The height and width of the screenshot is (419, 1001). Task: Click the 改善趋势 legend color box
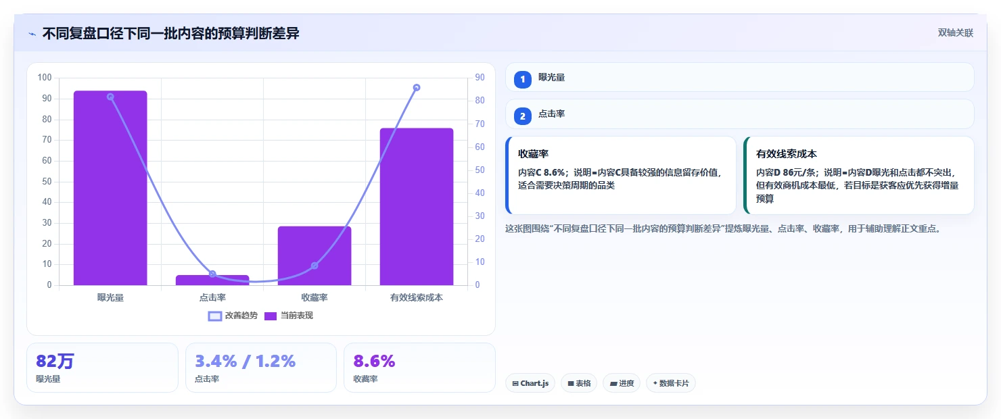(215, 316)
